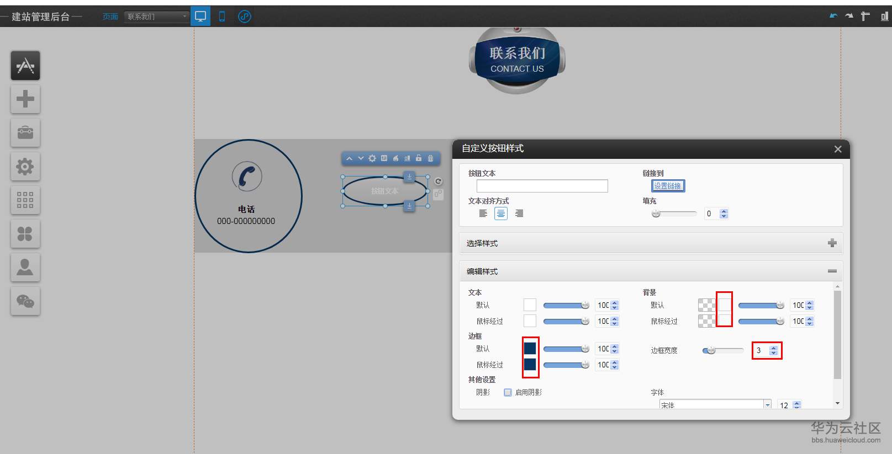The image size is (892, 454).
Task: Open the WeChat icon in left sidebar
Action: (25, 301)
